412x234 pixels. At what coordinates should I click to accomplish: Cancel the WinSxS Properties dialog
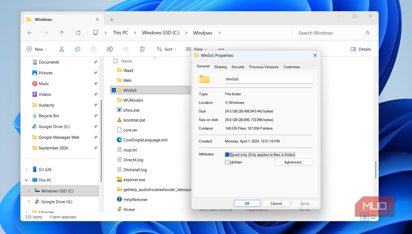point(276,204)
